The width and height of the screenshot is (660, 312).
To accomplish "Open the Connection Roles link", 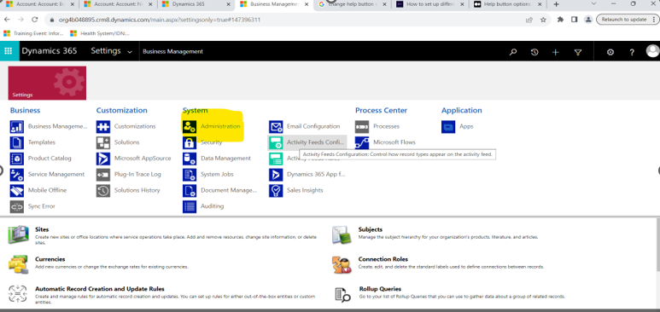I will 383,259.
